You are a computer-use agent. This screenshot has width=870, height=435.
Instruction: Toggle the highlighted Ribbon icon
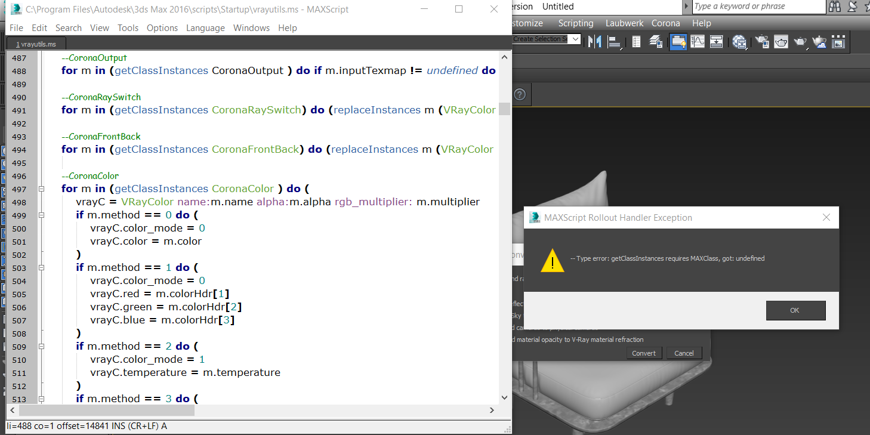coord(678,41)
